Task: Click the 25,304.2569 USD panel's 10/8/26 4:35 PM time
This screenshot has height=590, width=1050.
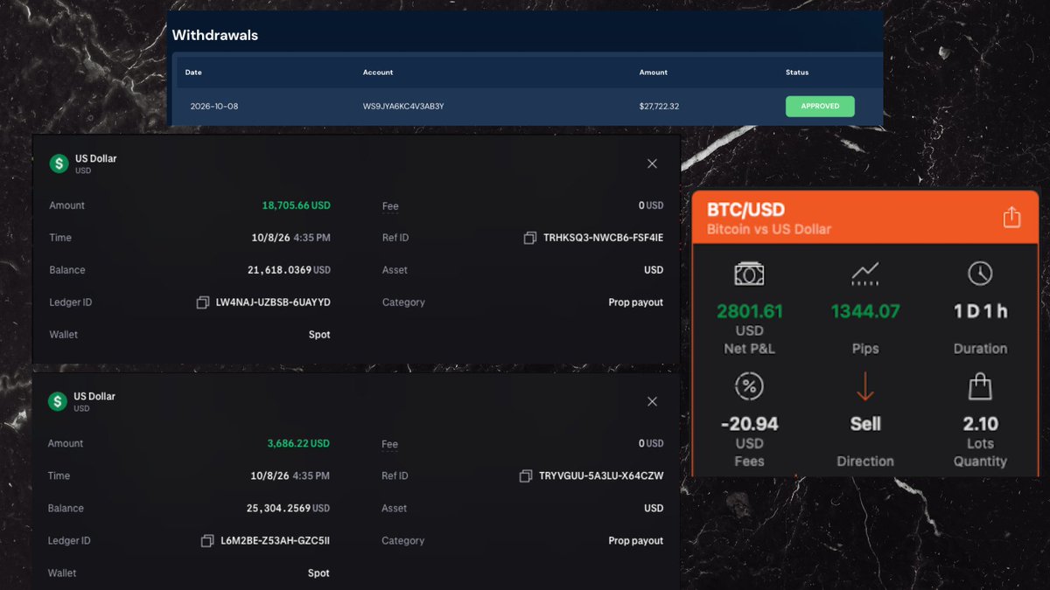Action: 290,476
